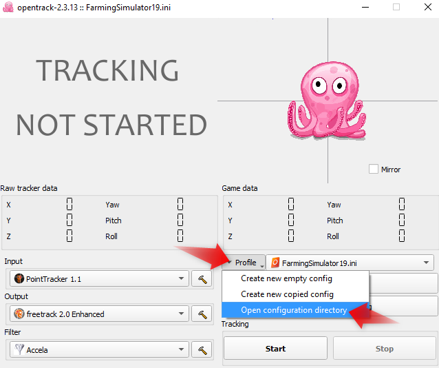This screenshot has height=368, width=439.
Task: Expand the Accela filter dropdown
Action: coord(181,349)
